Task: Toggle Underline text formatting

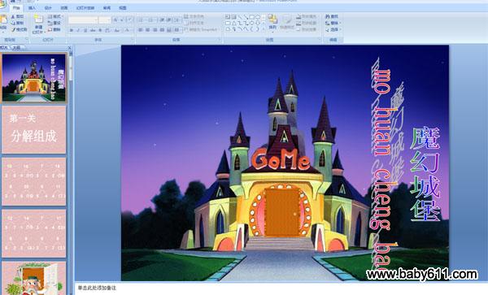Action: coord(85,30)
